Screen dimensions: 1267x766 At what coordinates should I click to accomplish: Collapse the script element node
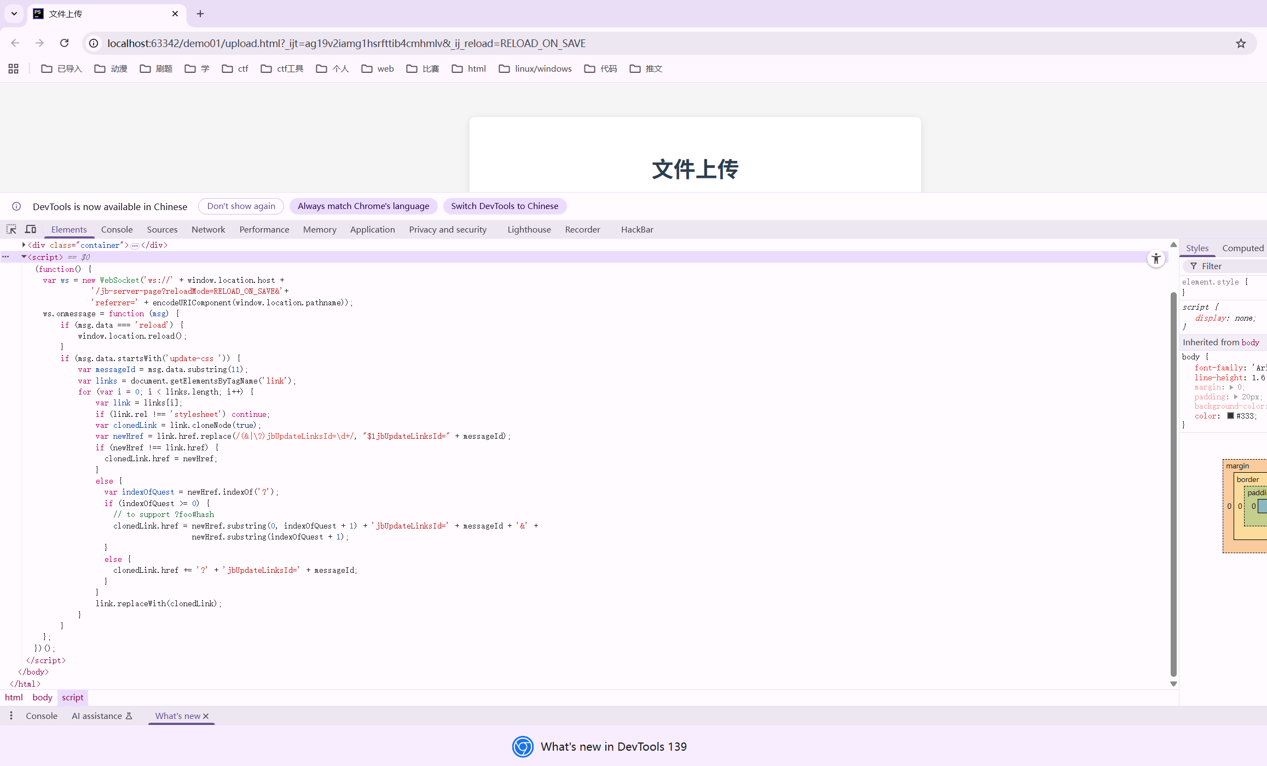pos(24,257)
